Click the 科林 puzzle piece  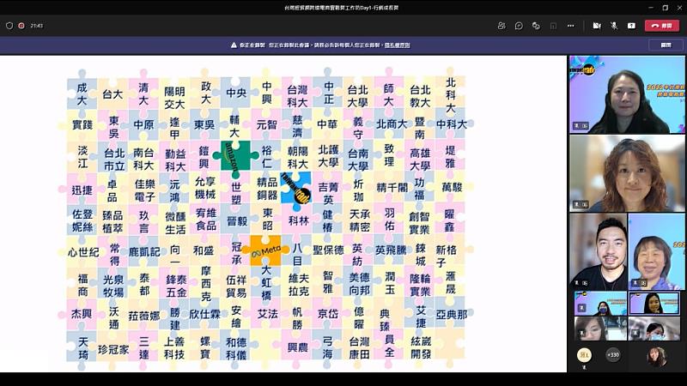[x=298, y=220]
